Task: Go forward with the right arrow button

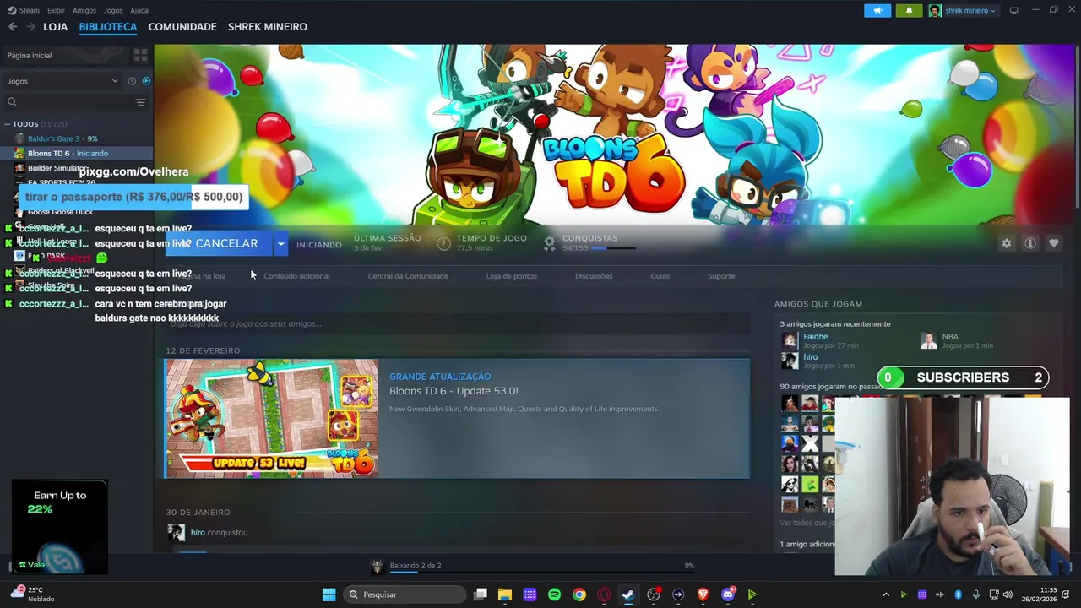Action: 30,27
